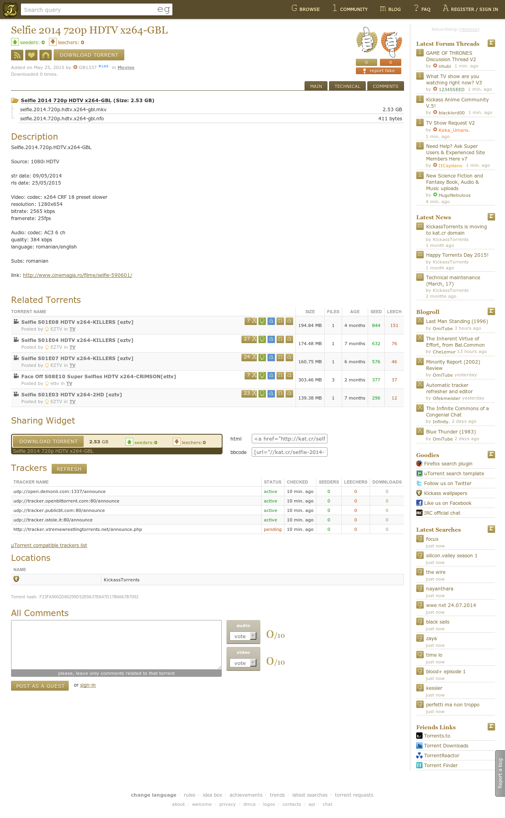The height and width of the screenshot is (818, 505).
Task: Click the tracker udp://open.demonii.com:1337/announce
Action: tap(60, 491)
